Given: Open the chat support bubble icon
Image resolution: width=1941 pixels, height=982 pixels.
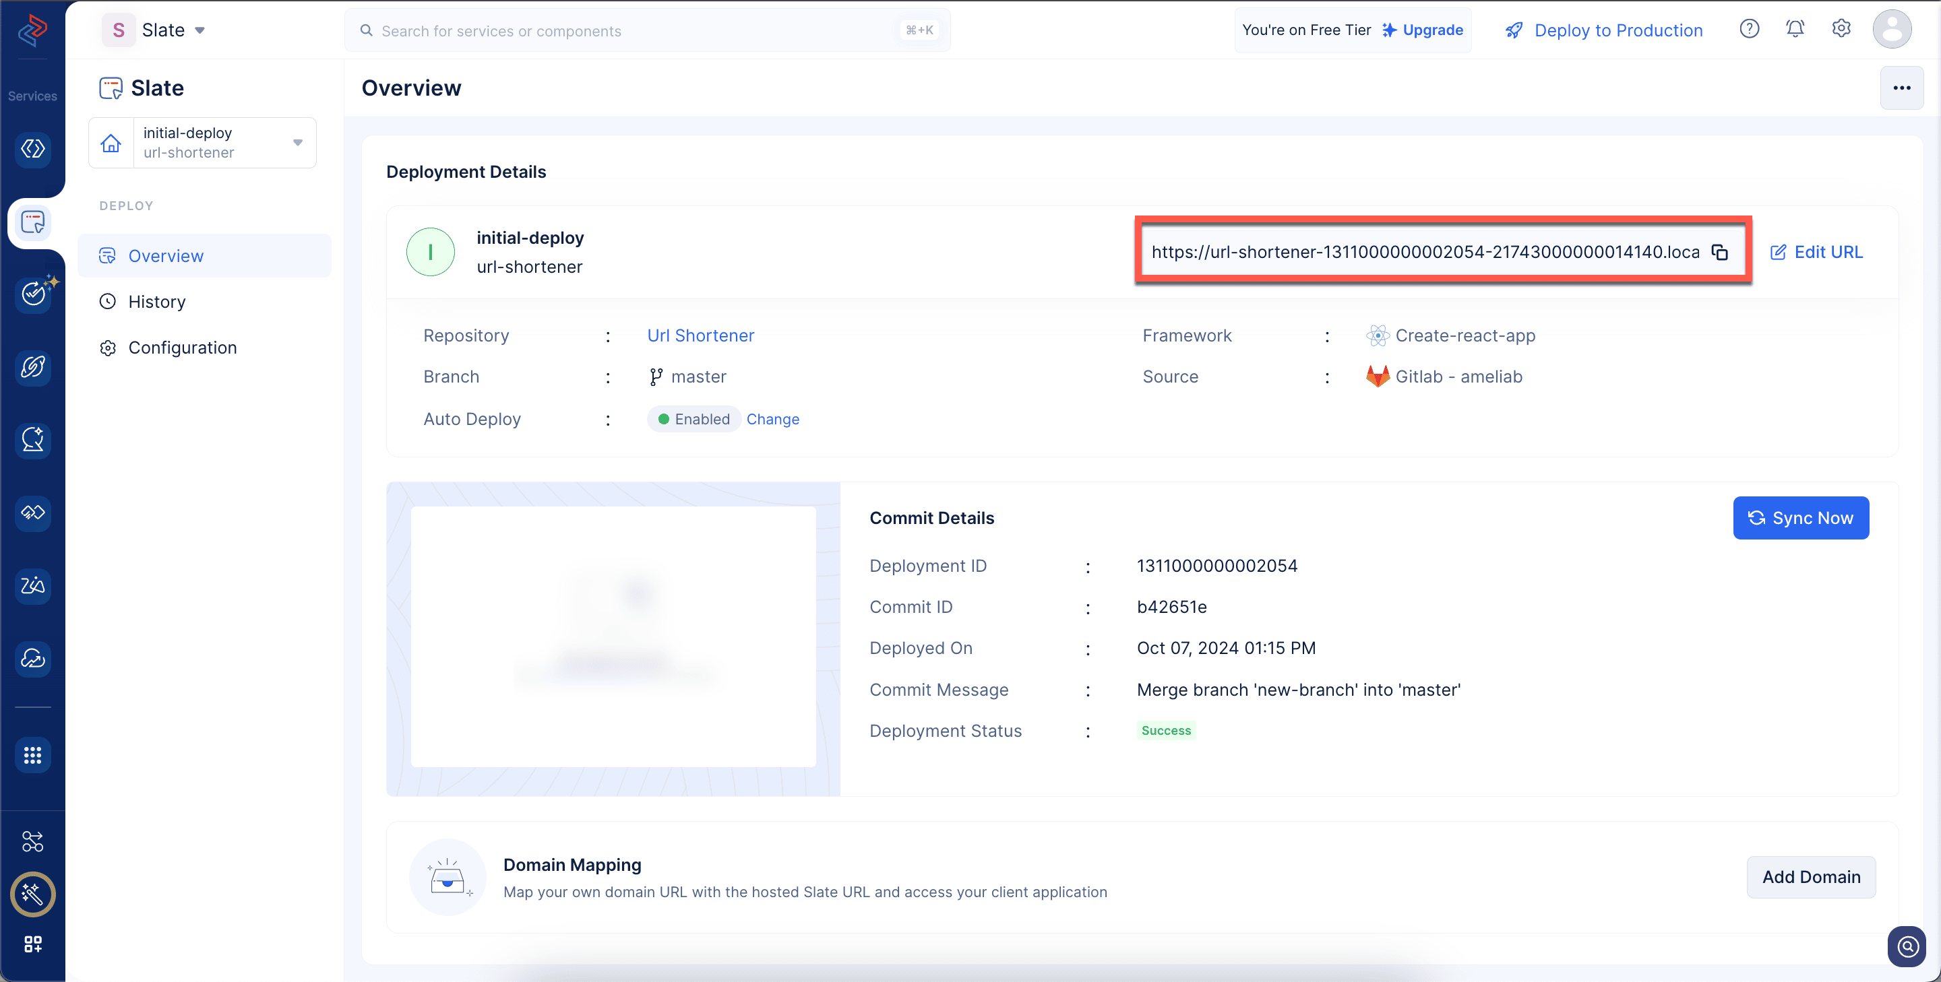Looking at the screenshot, I should (x=1907, y=946).
